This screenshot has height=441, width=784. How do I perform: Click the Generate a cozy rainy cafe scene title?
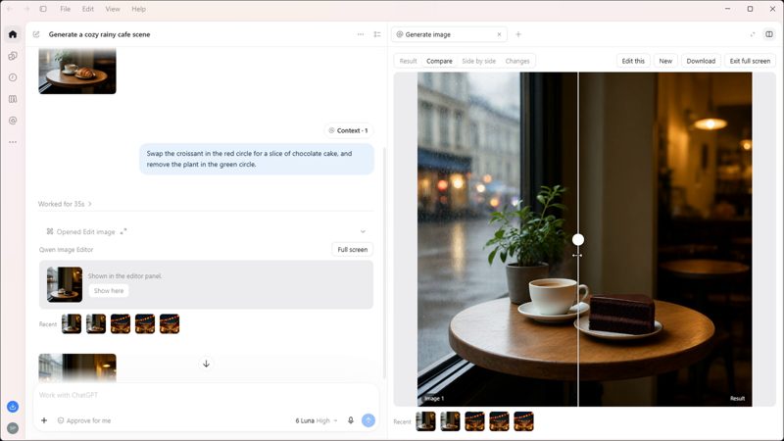[x=100, y=34]
